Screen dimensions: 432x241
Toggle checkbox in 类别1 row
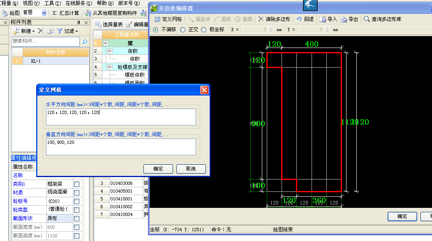76,184
